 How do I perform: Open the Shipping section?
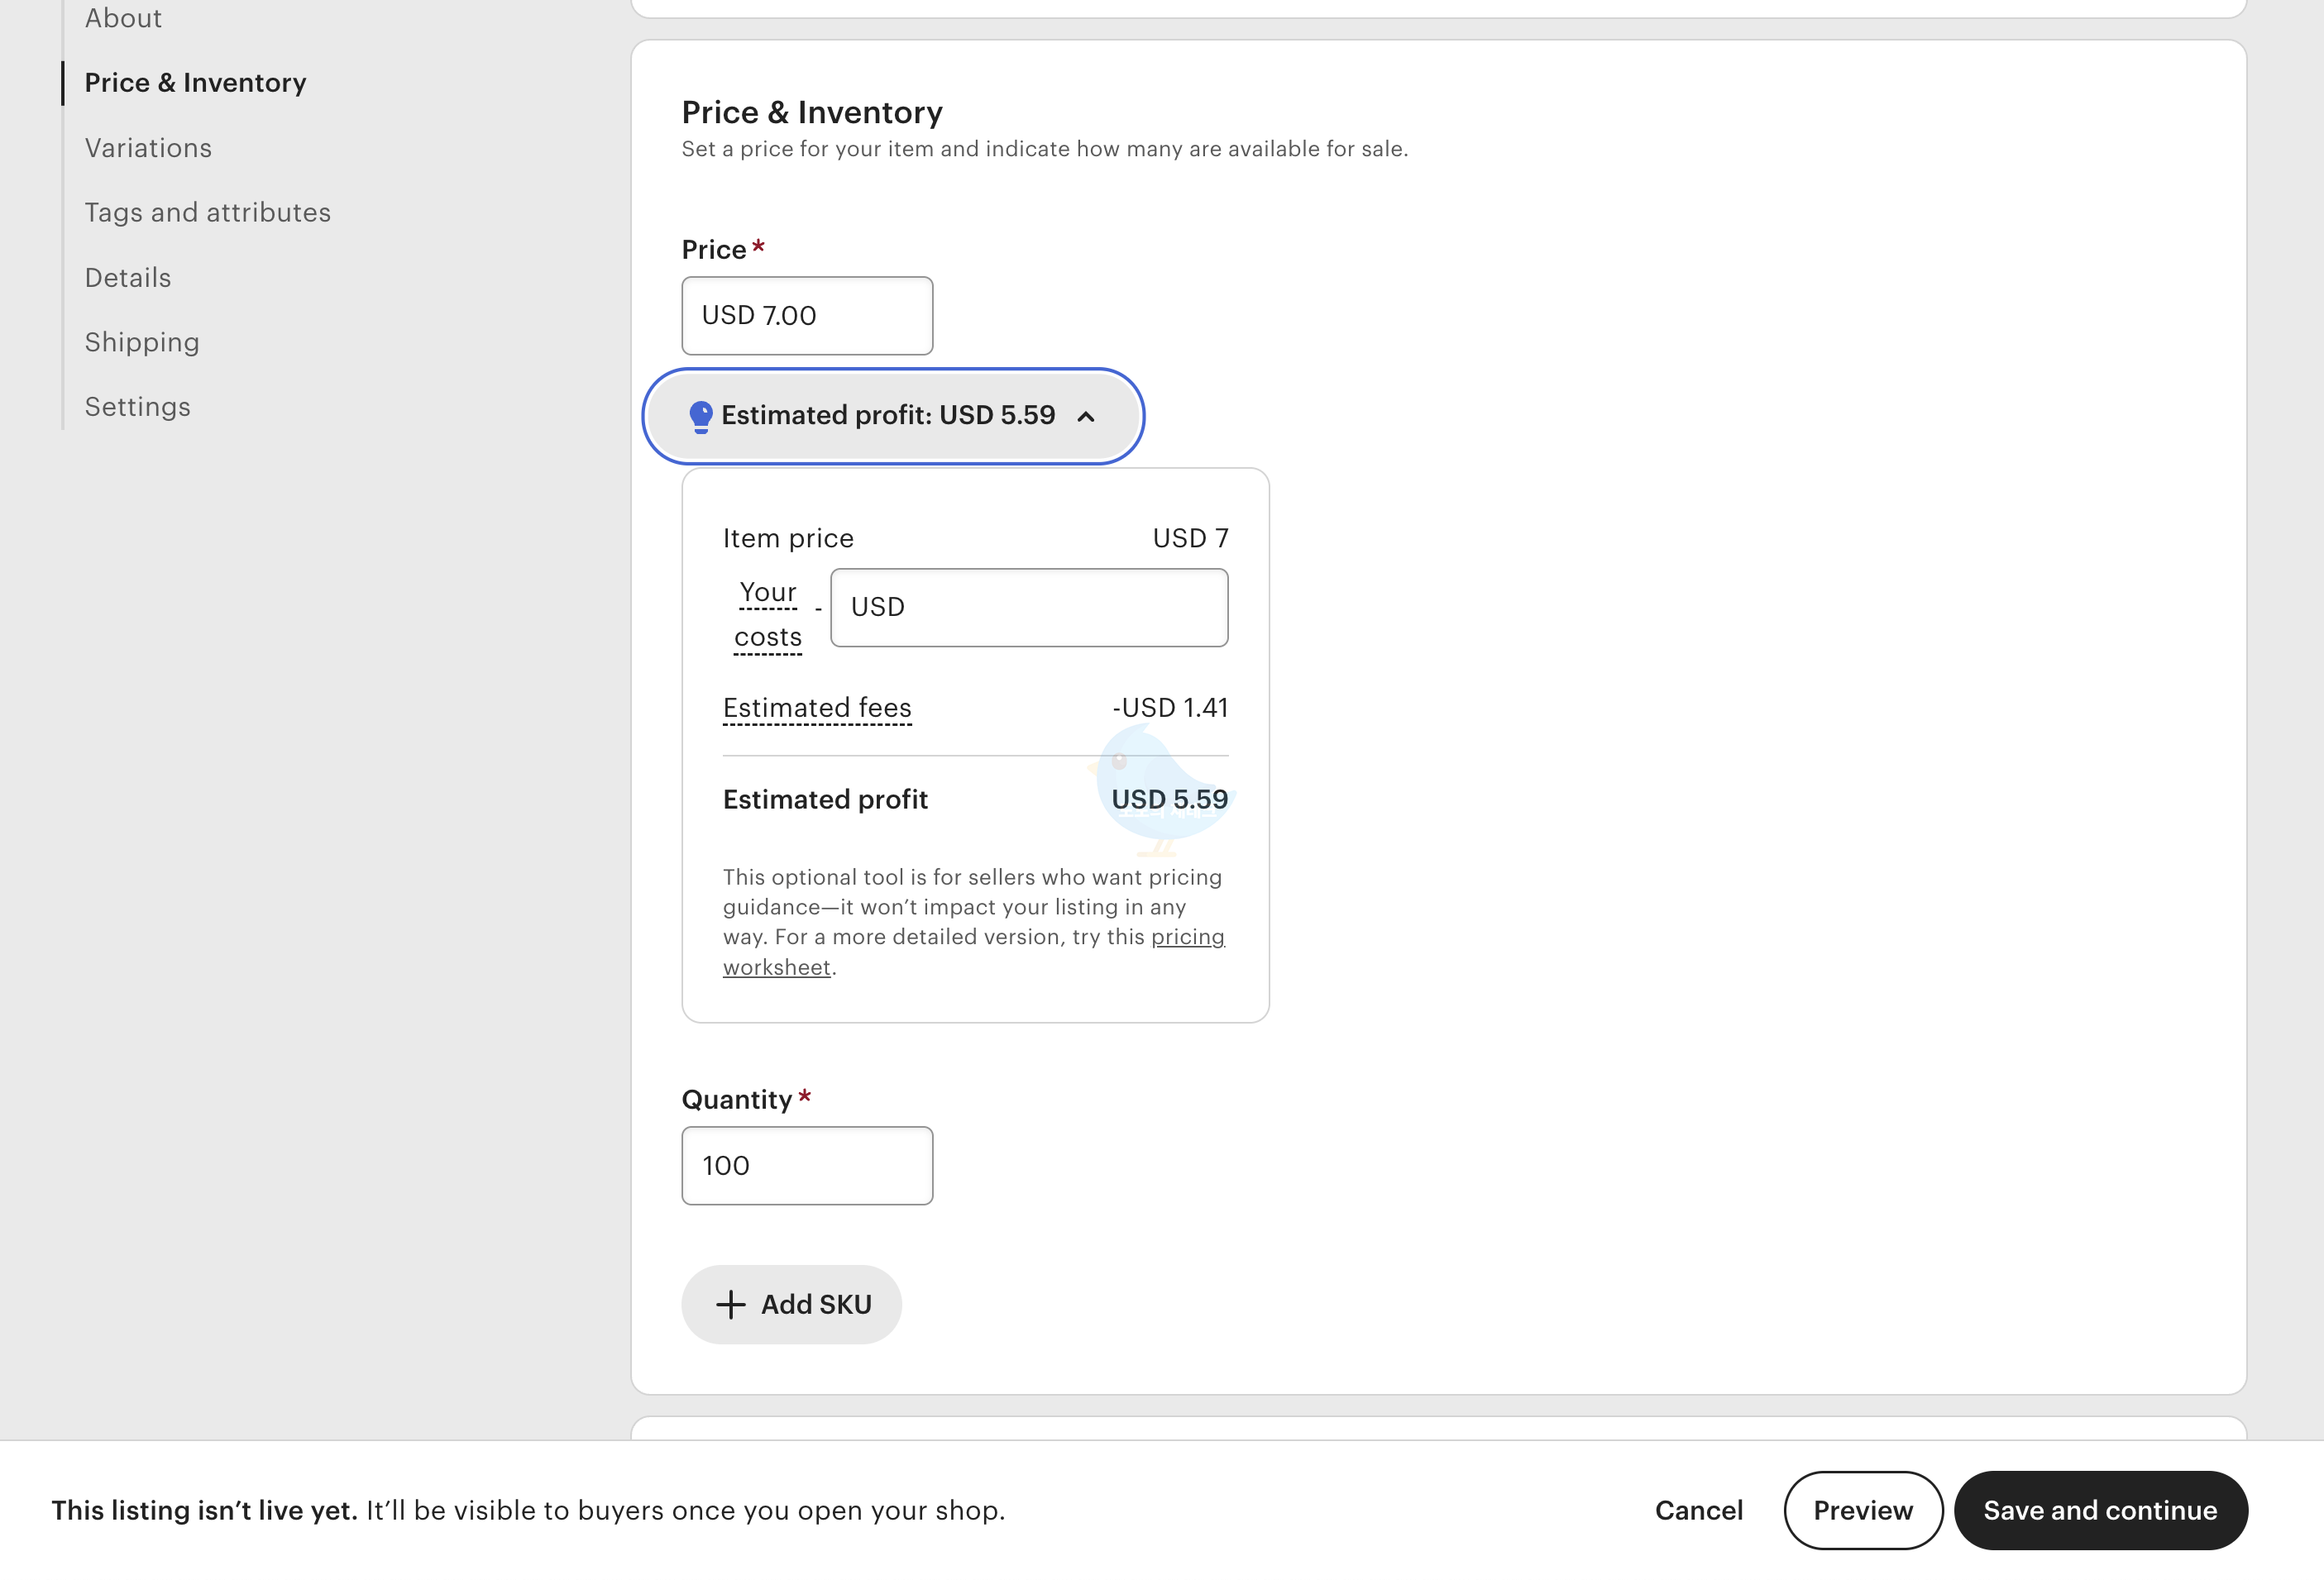(142, 342)
